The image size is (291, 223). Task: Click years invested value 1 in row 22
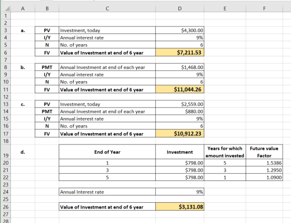point(224,177)
